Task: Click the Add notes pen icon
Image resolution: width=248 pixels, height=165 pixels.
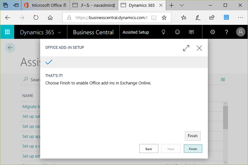Action: [198, 17]
